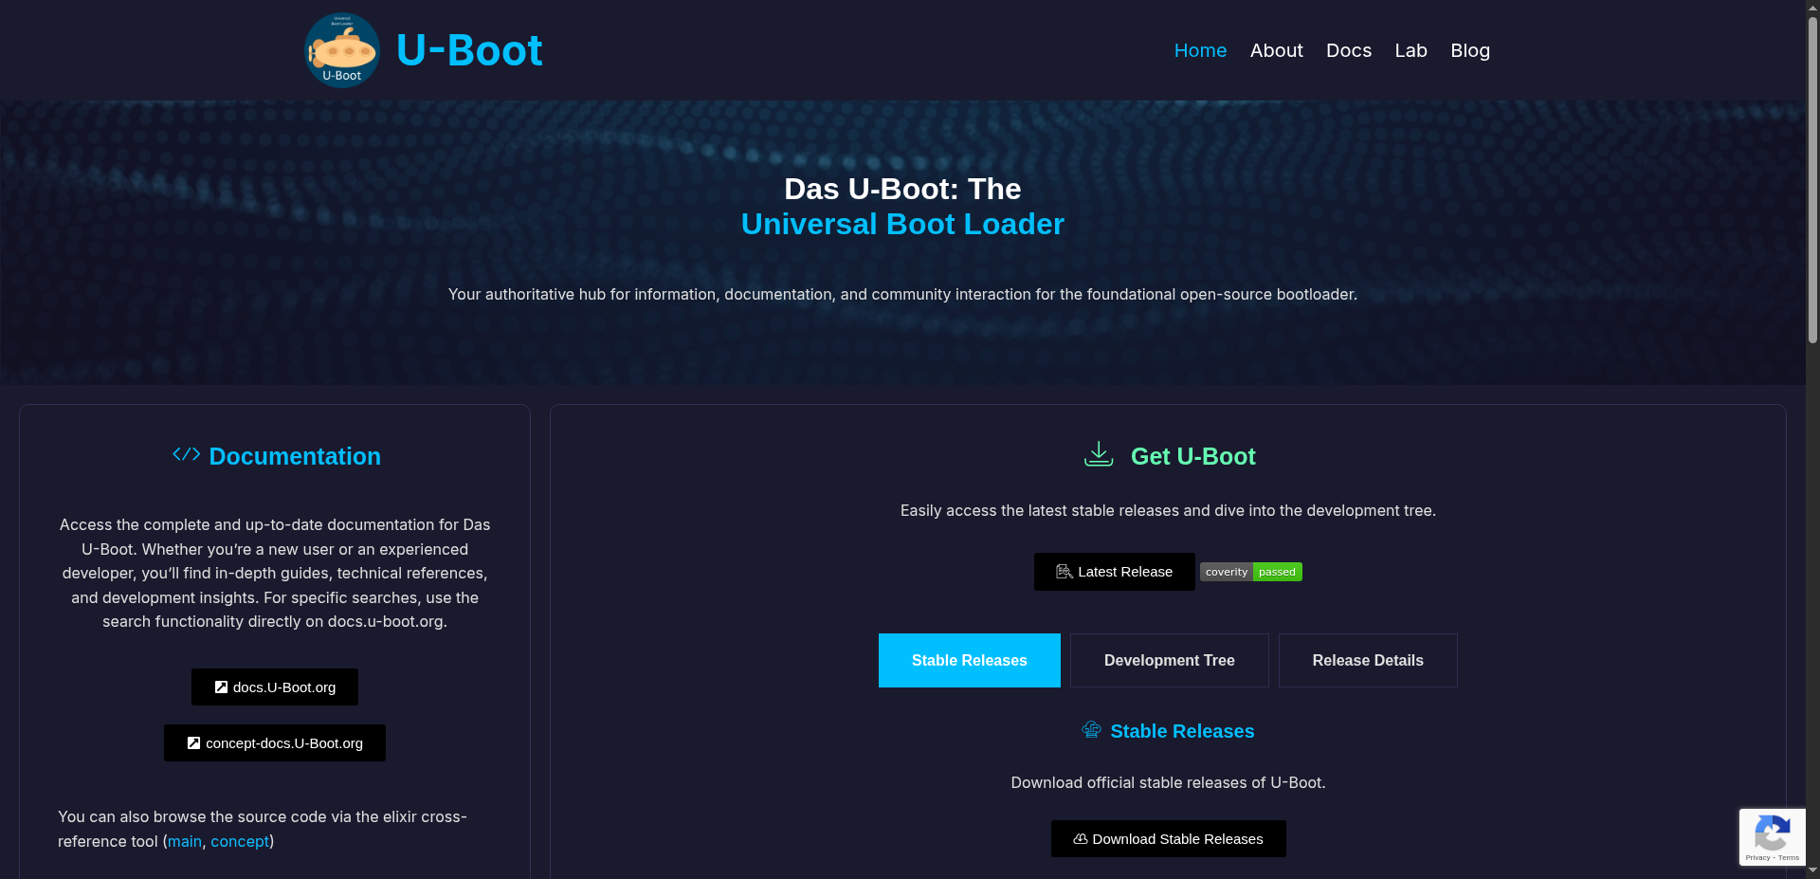Click the "Easily access the latest stable releases" sentence
The height and width of the screenshot is (879, 1820).
pos(1168,510)
